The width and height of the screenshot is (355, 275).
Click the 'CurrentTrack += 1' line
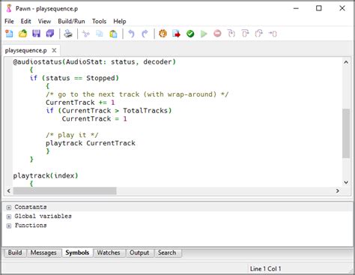point(80,103)
